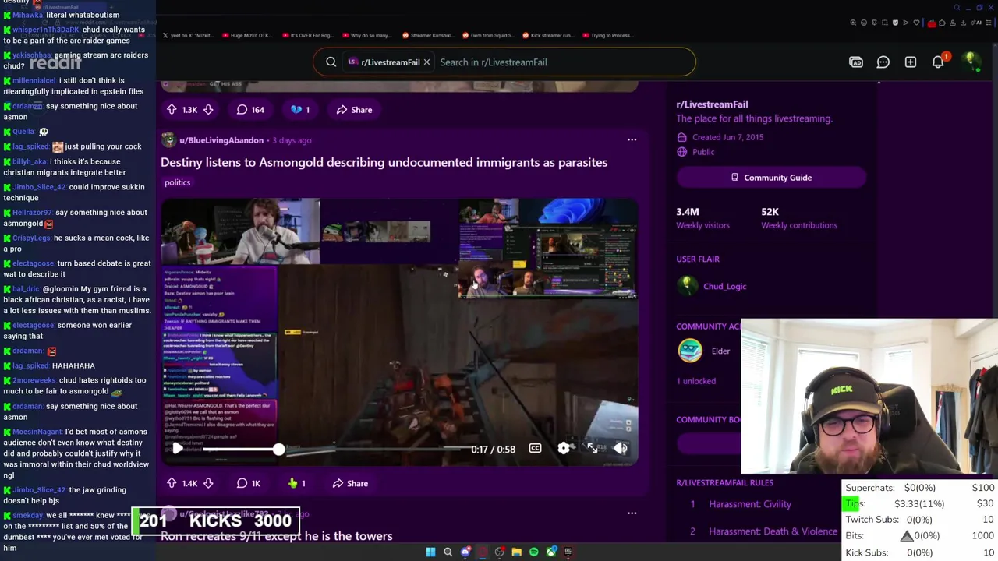Image resolution: width=998 pixels, height=561 pixels.
Task: Toggle the video mute speaker
Action: [621, 448]
